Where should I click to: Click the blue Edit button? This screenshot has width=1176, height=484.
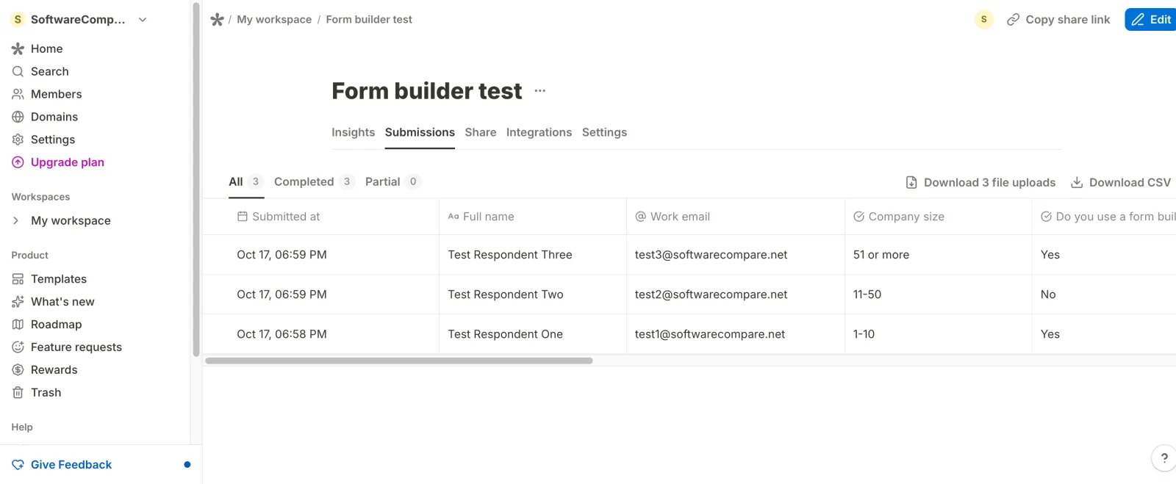pos(1150,20)
